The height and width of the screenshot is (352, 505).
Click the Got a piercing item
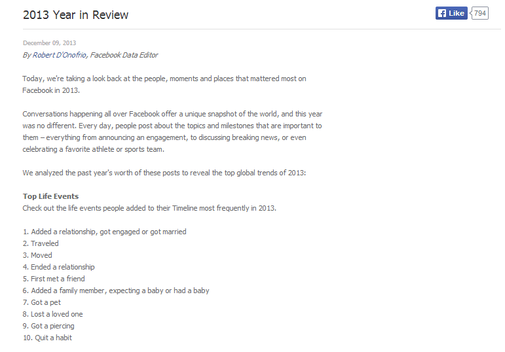[x=48, y=326]
